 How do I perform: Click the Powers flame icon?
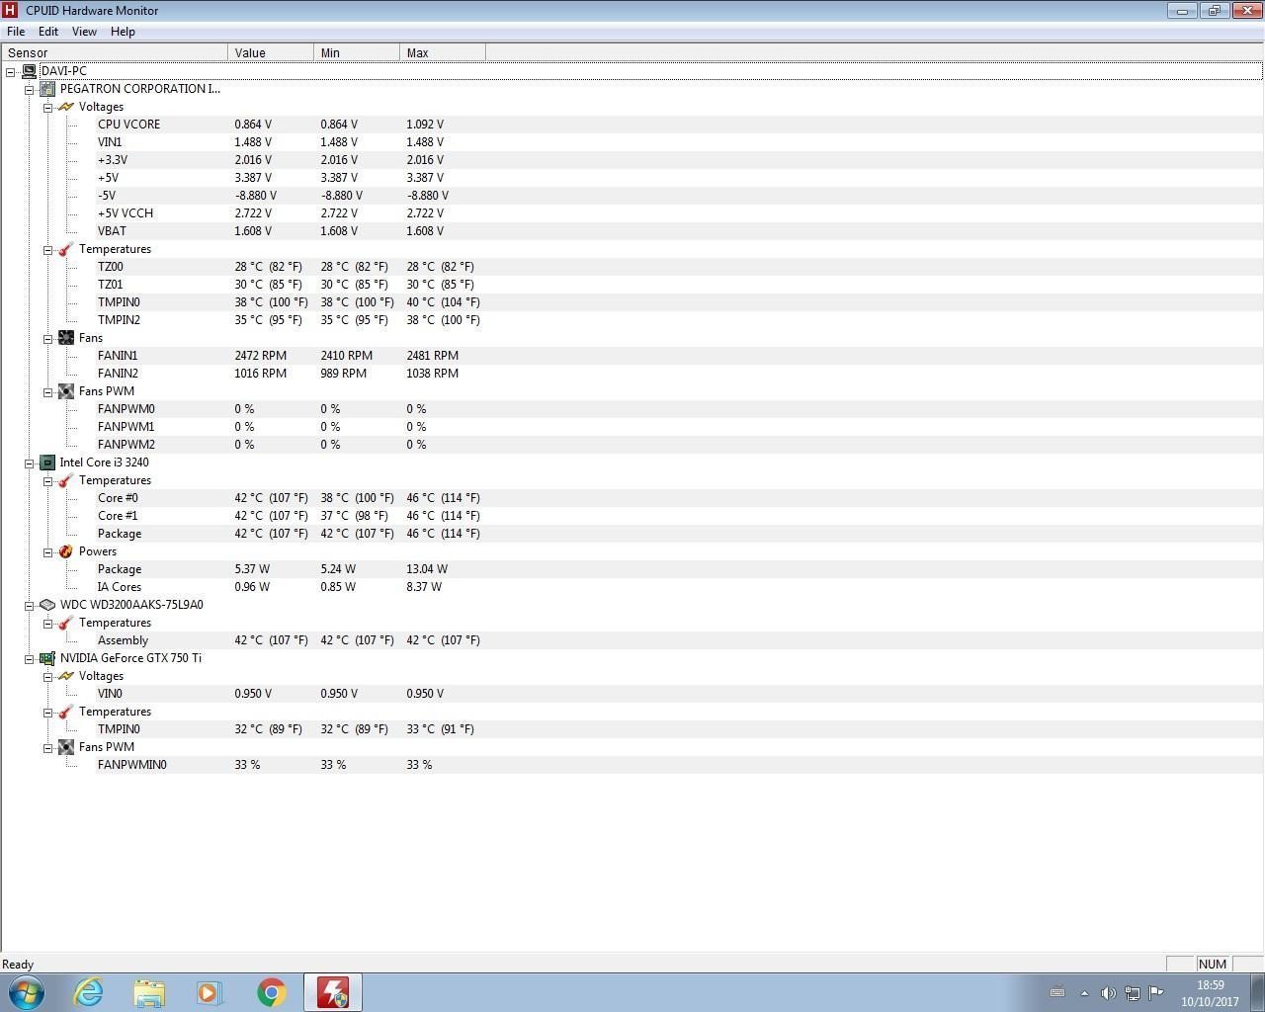pyautogui.click(x=66, y=551)
